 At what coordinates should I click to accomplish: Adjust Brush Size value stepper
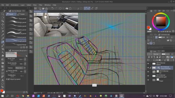pos(23,59)
